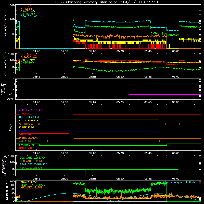Select the NON_SOLAR_EVENT flag label

point(31,117)
